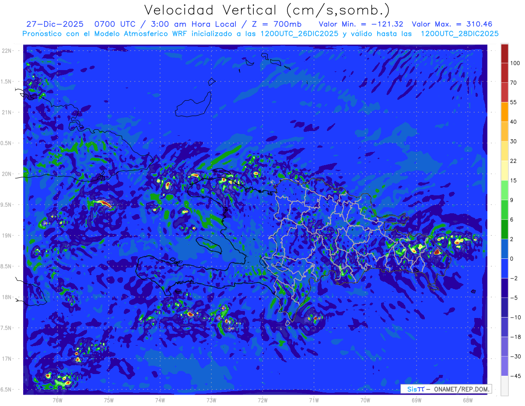
Task: Click the 'Valor Min. = -121.32' readout
Action: point(361,24)
